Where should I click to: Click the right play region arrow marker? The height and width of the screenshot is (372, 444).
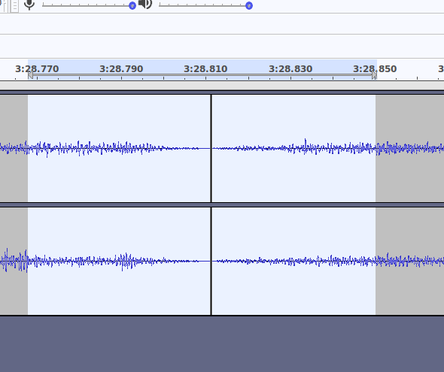[374, 75]
